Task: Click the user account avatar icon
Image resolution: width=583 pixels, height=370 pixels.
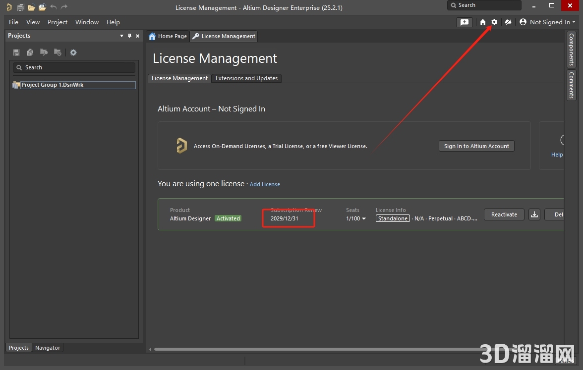Action: 523,22
